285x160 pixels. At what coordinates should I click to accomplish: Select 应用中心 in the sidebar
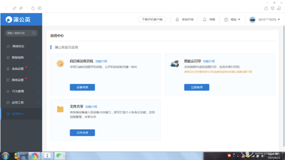[21, 114]
